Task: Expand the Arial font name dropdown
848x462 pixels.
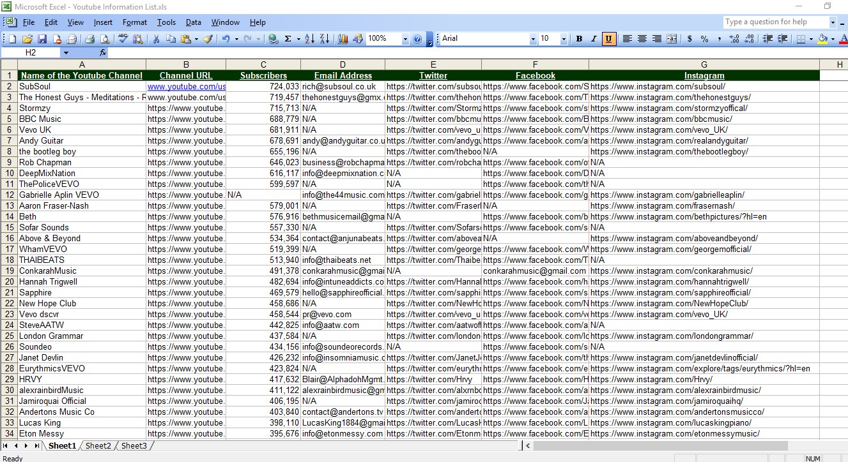Action: click(x=533, y=39)
